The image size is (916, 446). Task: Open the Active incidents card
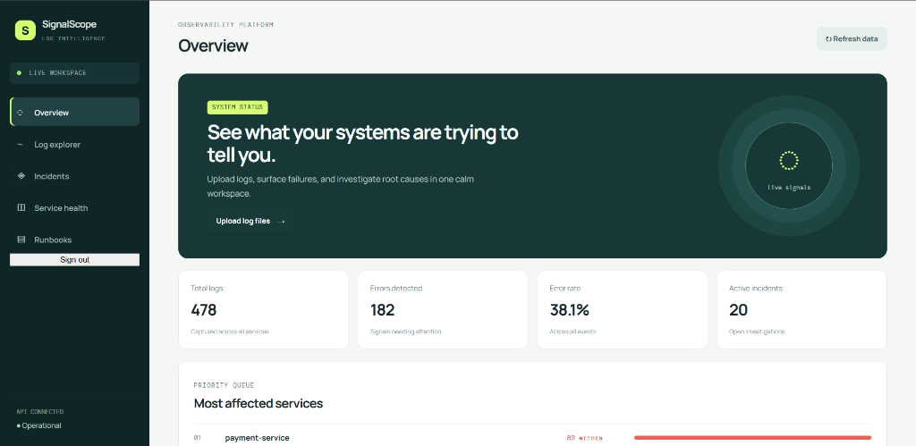(801, 310)
